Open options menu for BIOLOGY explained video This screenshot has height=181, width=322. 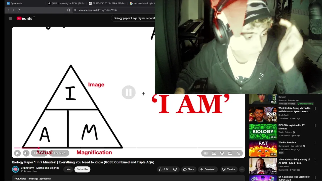(x=315, y=126)
